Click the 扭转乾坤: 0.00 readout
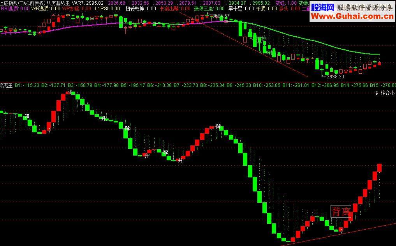 coord(141,8)
